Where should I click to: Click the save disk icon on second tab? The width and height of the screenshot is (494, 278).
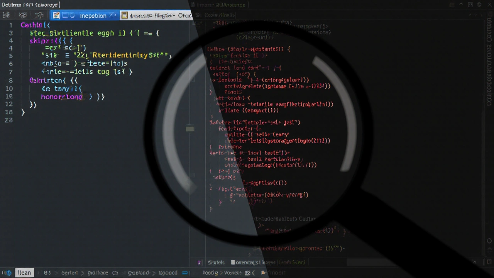124,15
